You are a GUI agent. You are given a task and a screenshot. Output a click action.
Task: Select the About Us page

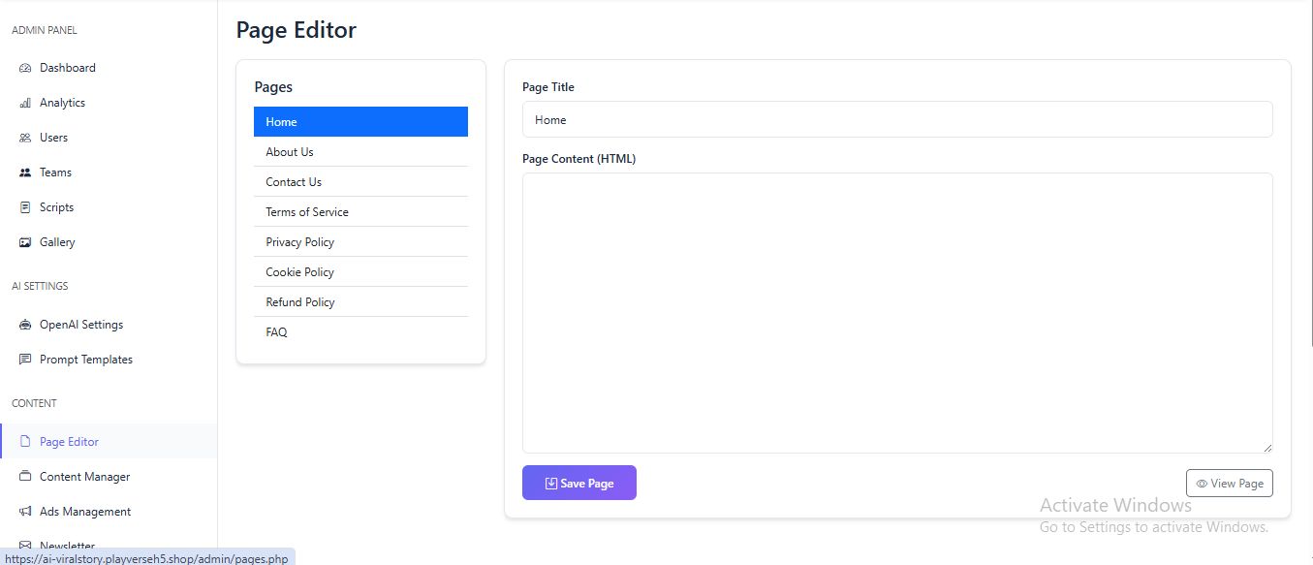[x=290, y=152]
